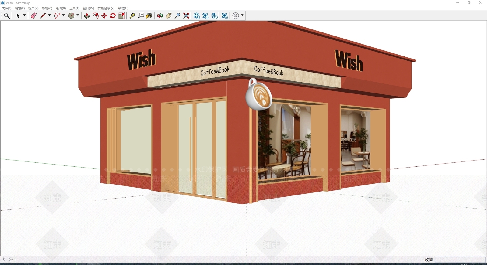Select the Scale tool

122,16
